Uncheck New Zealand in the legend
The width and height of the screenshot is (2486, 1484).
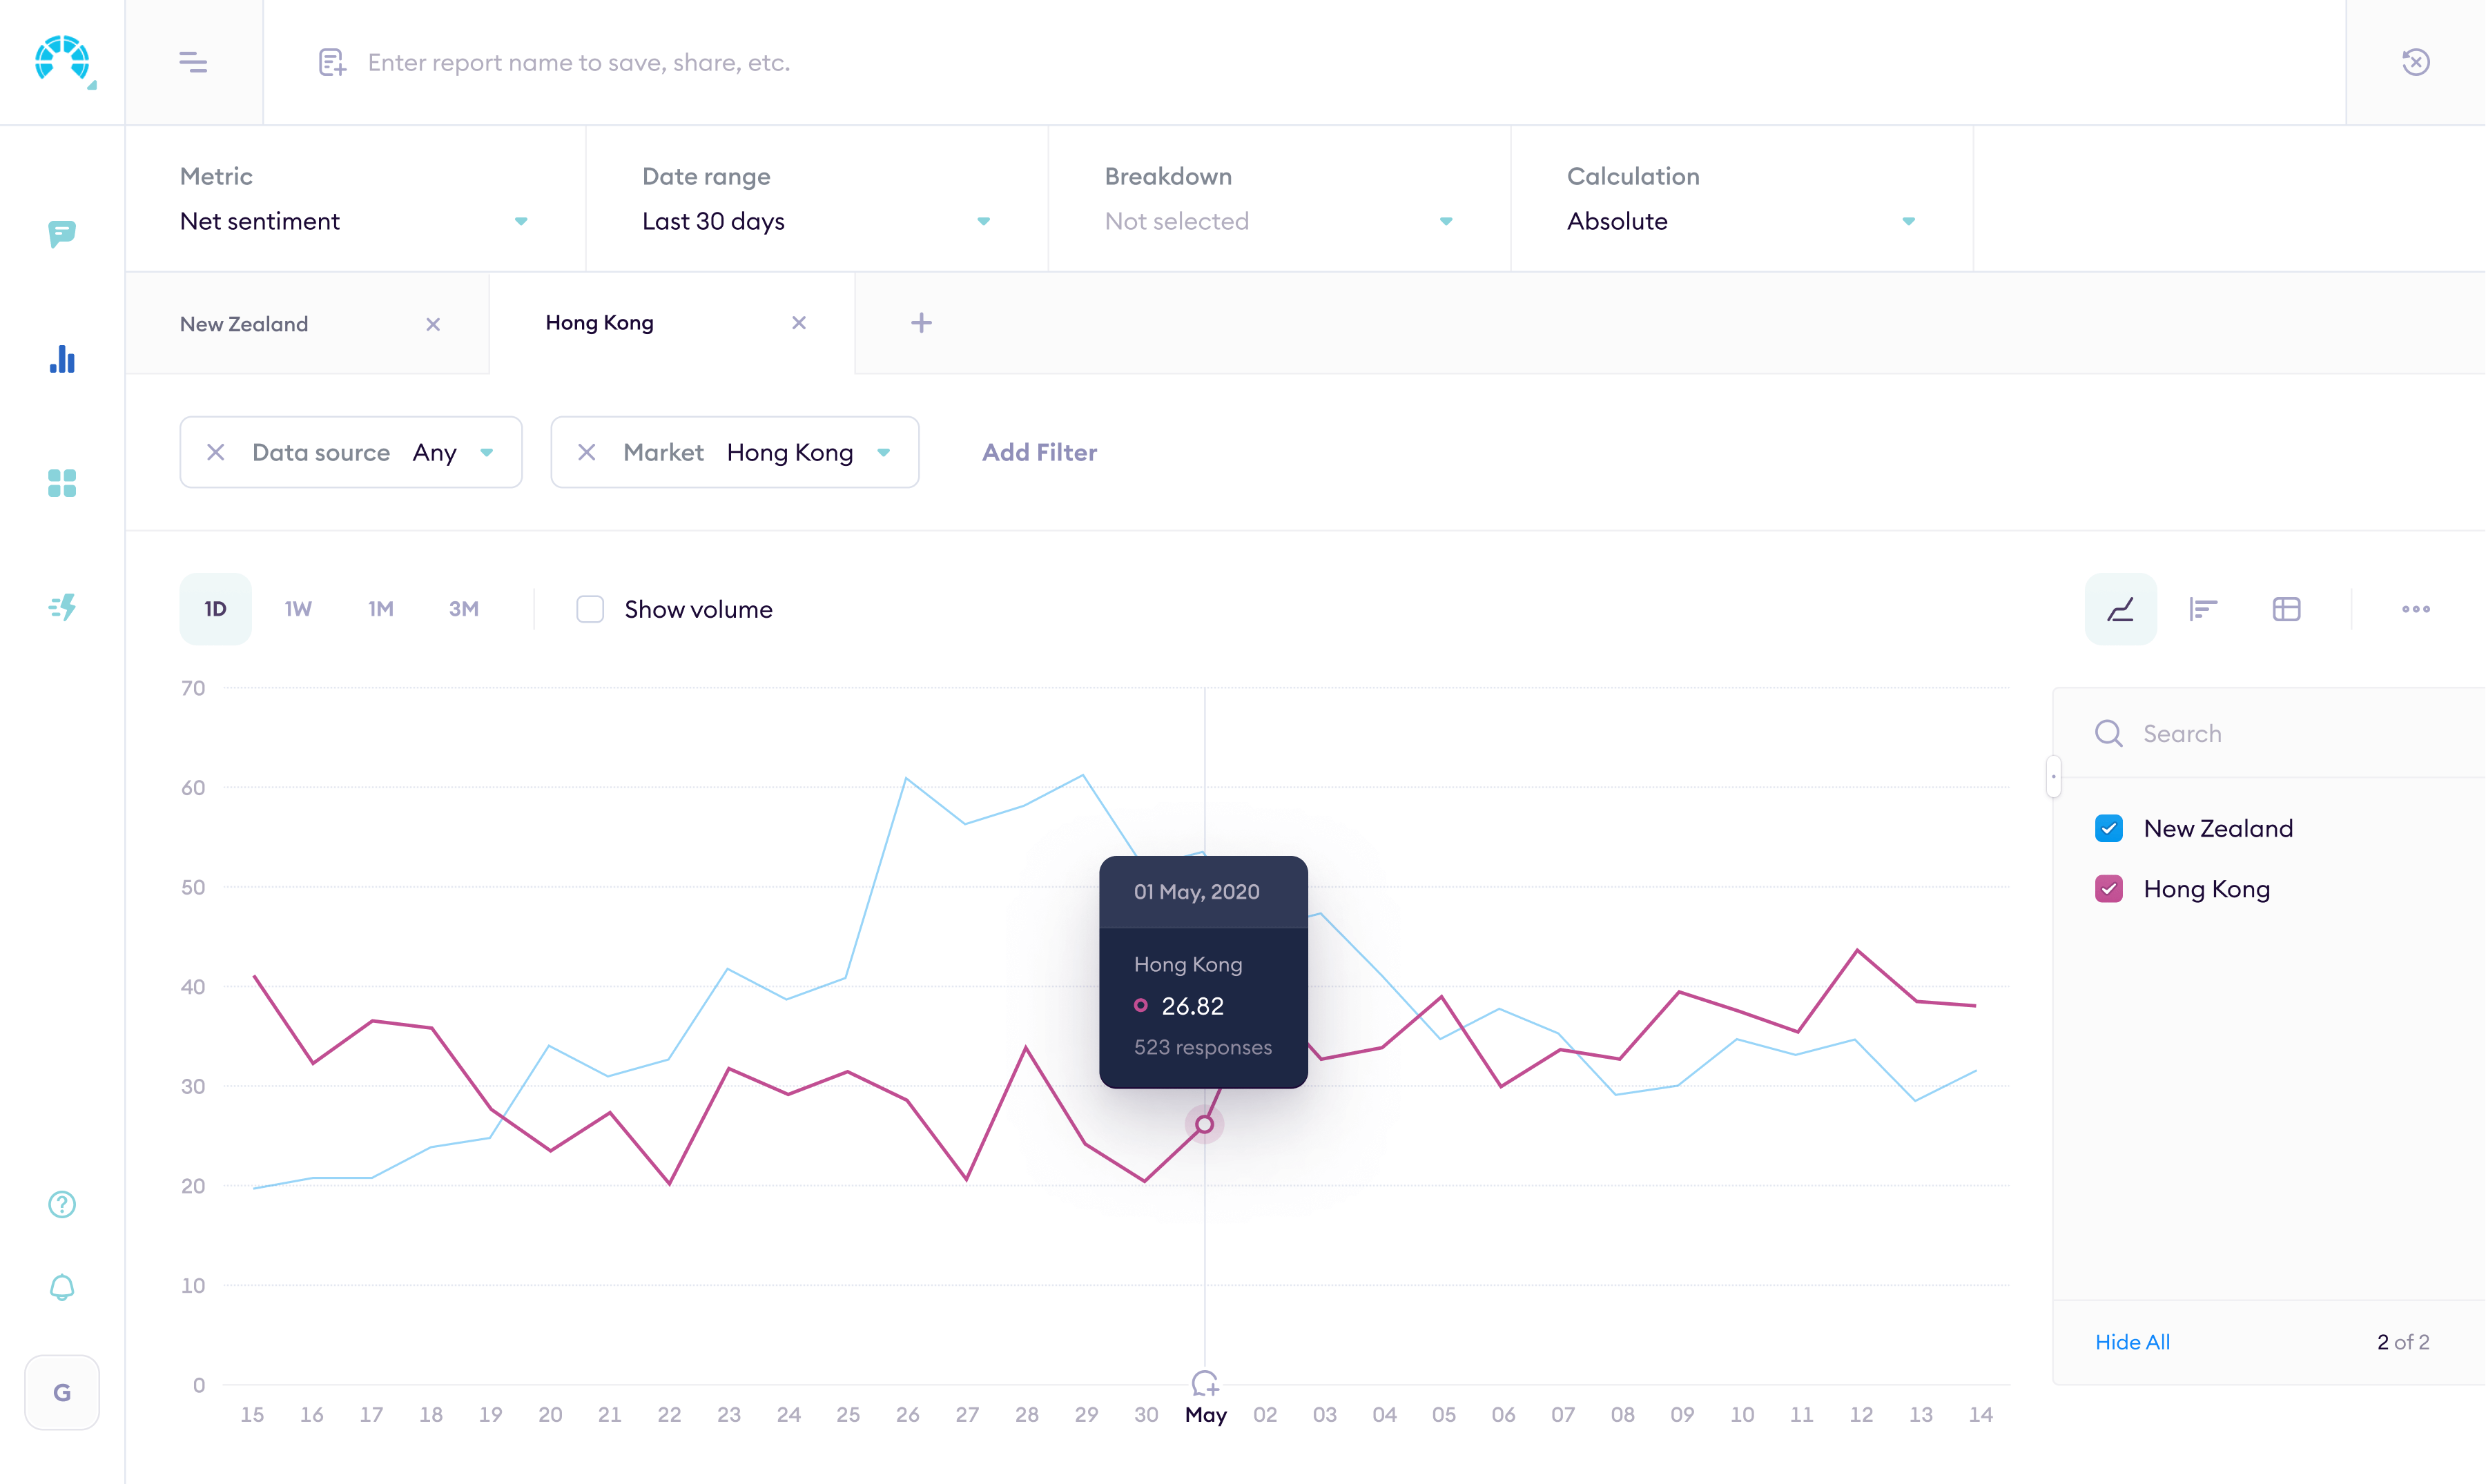[x=2109, y=828]
